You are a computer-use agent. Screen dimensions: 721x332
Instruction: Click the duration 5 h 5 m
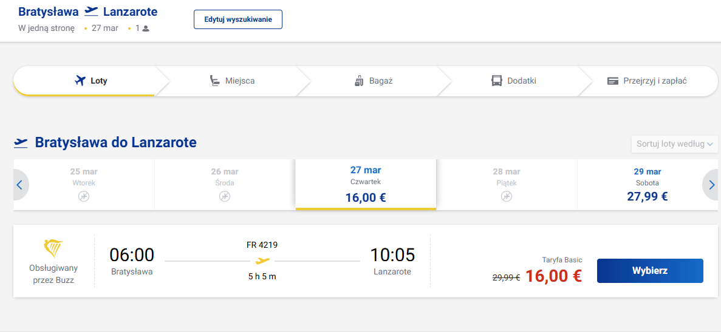pyautogui.click(x=262, y=276)
